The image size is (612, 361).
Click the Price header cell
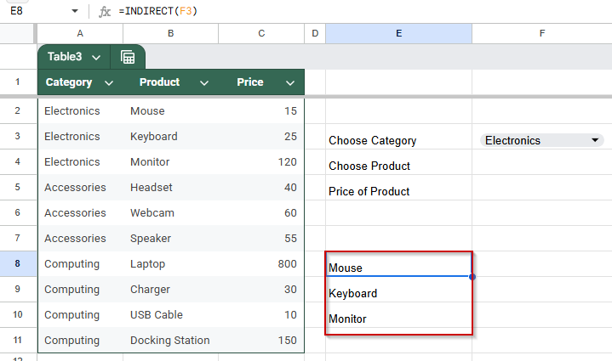point(261,82)
